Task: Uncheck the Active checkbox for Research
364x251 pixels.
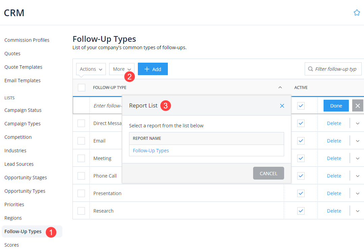Action: pyautogui.click(x=301, y=211)
